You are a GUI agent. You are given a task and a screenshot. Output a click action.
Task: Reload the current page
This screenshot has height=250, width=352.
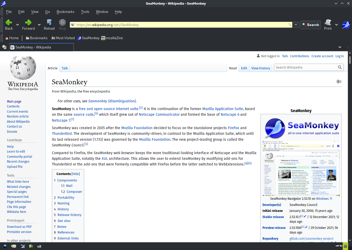[49, 25]
